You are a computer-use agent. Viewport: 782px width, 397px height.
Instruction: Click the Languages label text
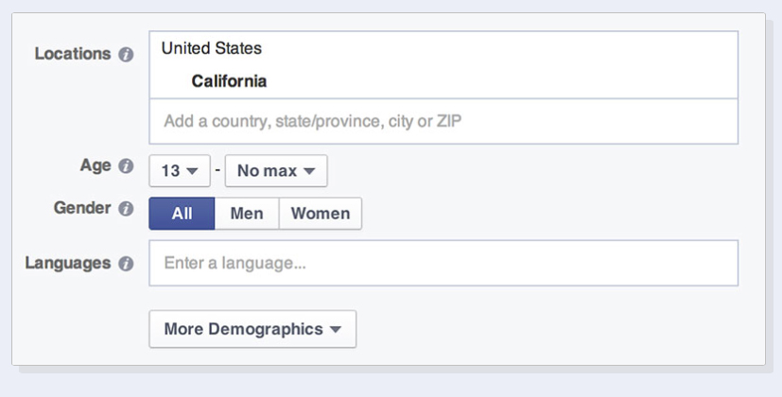(x=68, y=263)
